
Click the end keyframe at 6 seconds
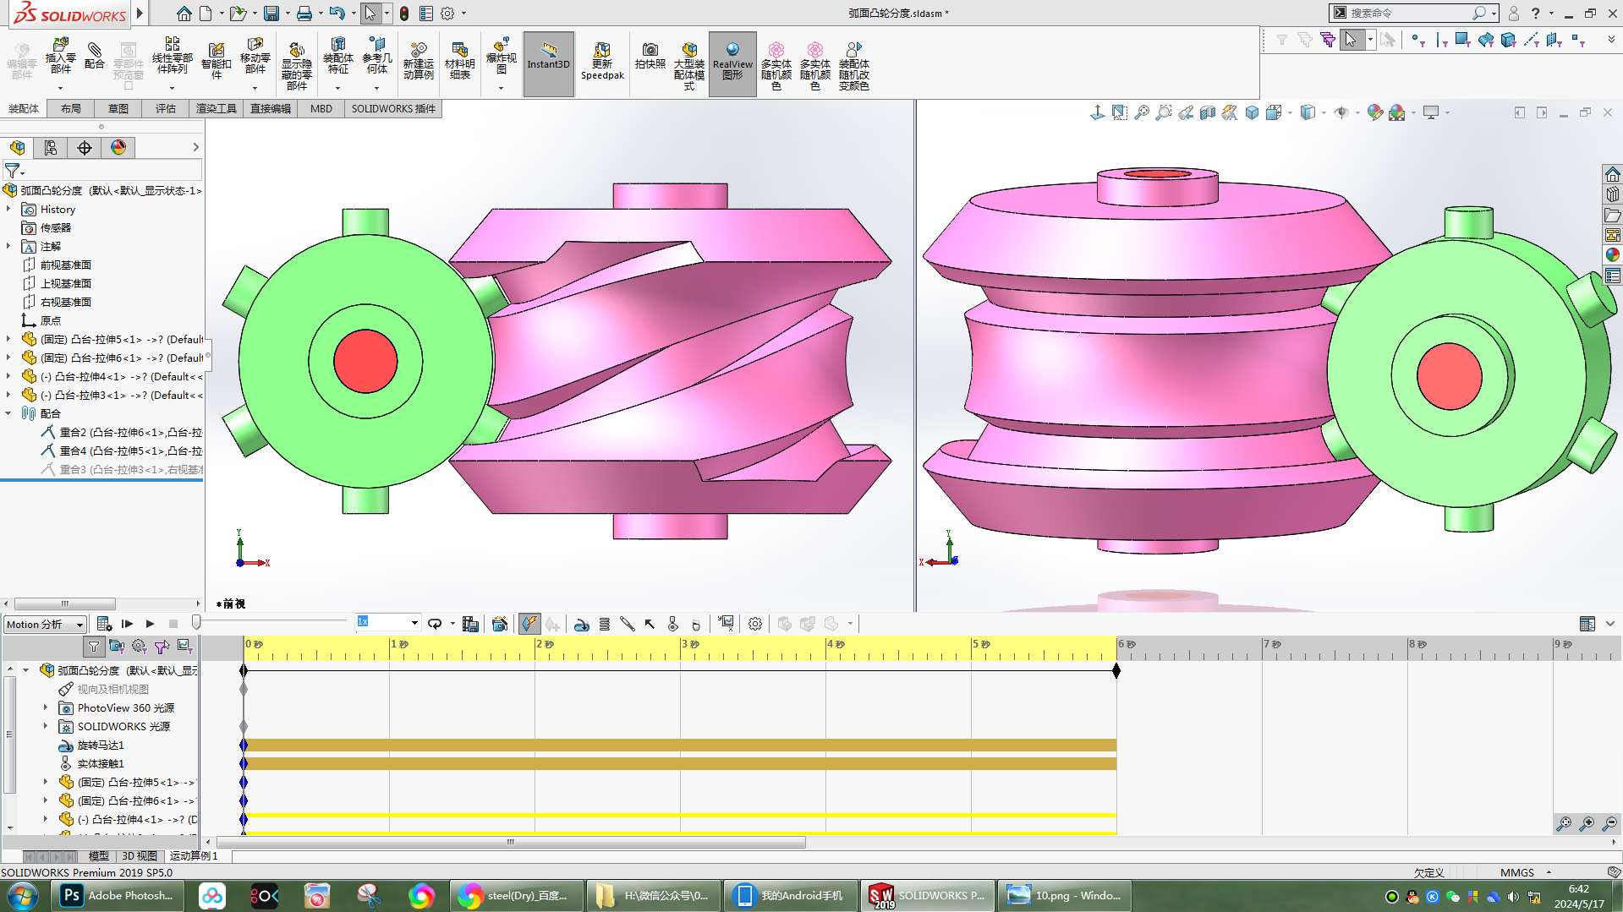click(1116, 670)
